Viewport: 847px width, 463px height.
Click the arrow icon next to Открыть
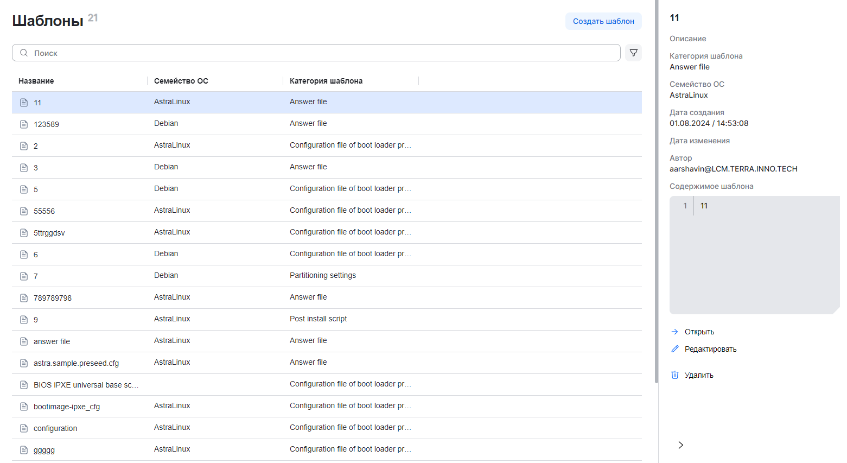[x=675, y=332]
